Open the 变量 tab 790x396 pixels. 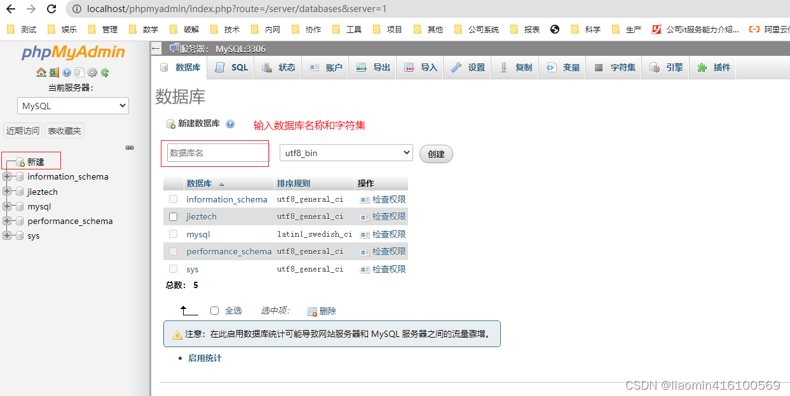click(563, 67)
